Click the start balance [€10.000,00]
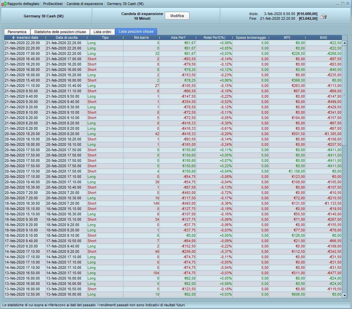The width and height of the screenshot is (352, 309). pyautogui.click(x=307, y=14)
